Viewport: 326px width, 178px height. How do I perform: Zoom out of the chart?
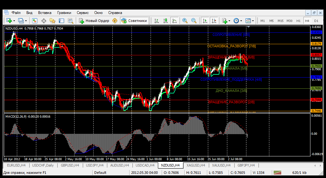(x=194, y=21)
